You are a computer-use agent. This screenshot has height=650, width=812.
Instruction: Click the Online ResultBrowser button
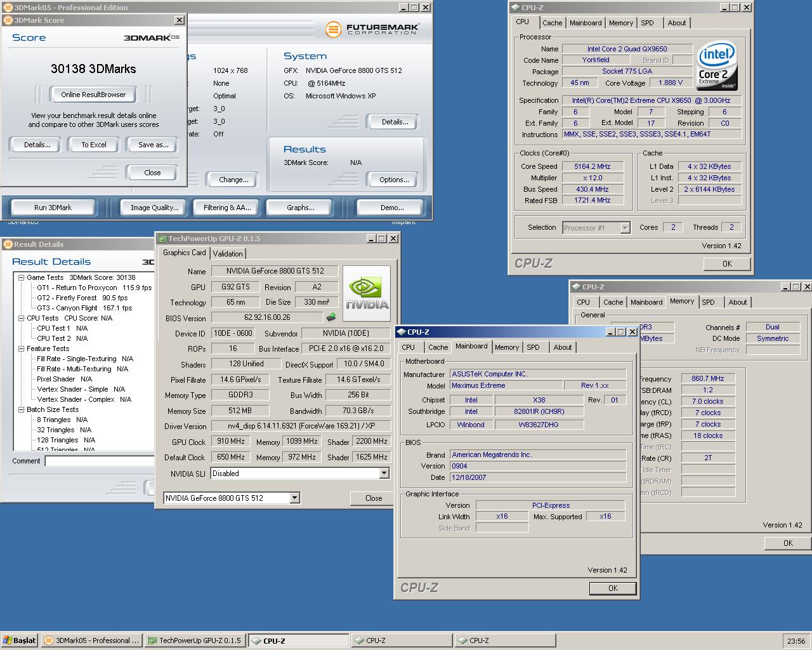click(x=93, y=95)
